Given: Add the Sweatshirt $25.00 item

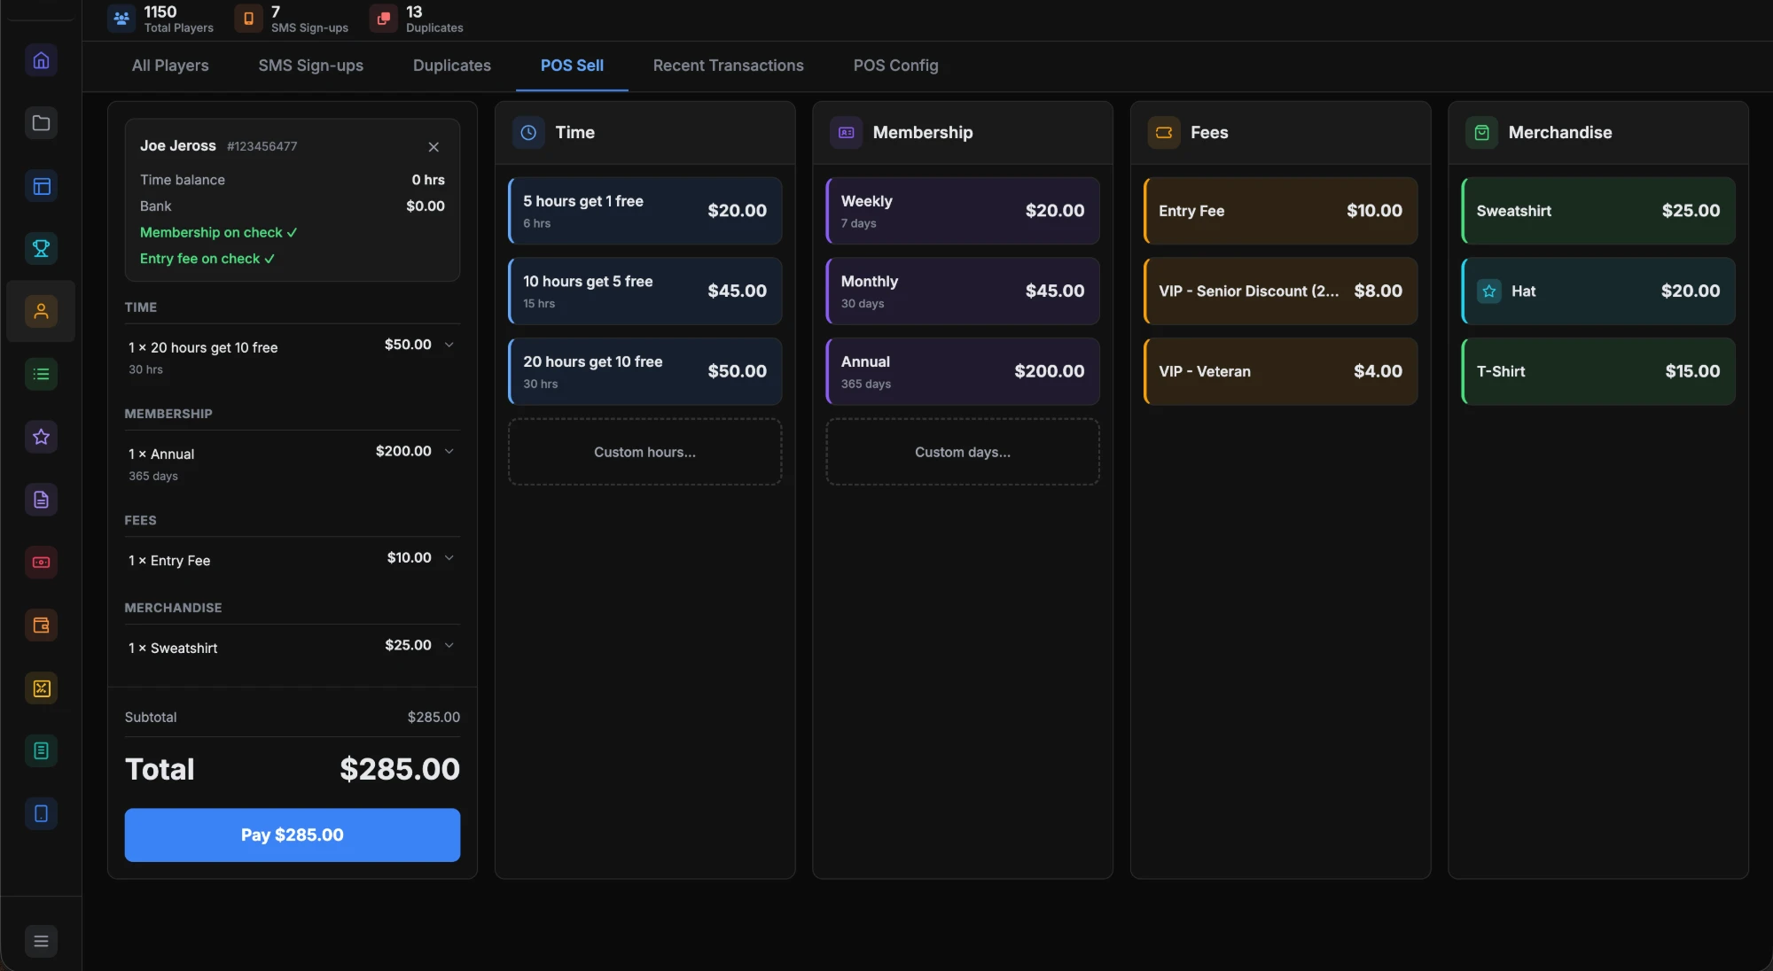Looking at the screenshot, I should tap(1597, 211).
